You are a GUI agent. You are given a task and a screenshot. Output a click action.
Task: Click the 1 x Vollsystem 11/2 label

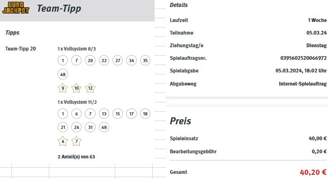click(77, 102)
